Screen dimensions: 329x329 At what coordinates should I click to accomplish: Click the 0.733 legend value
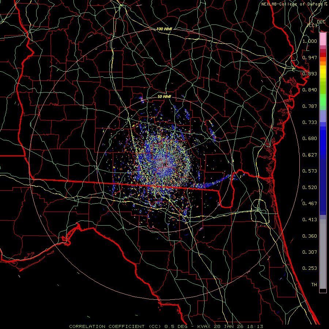[310, 122]
